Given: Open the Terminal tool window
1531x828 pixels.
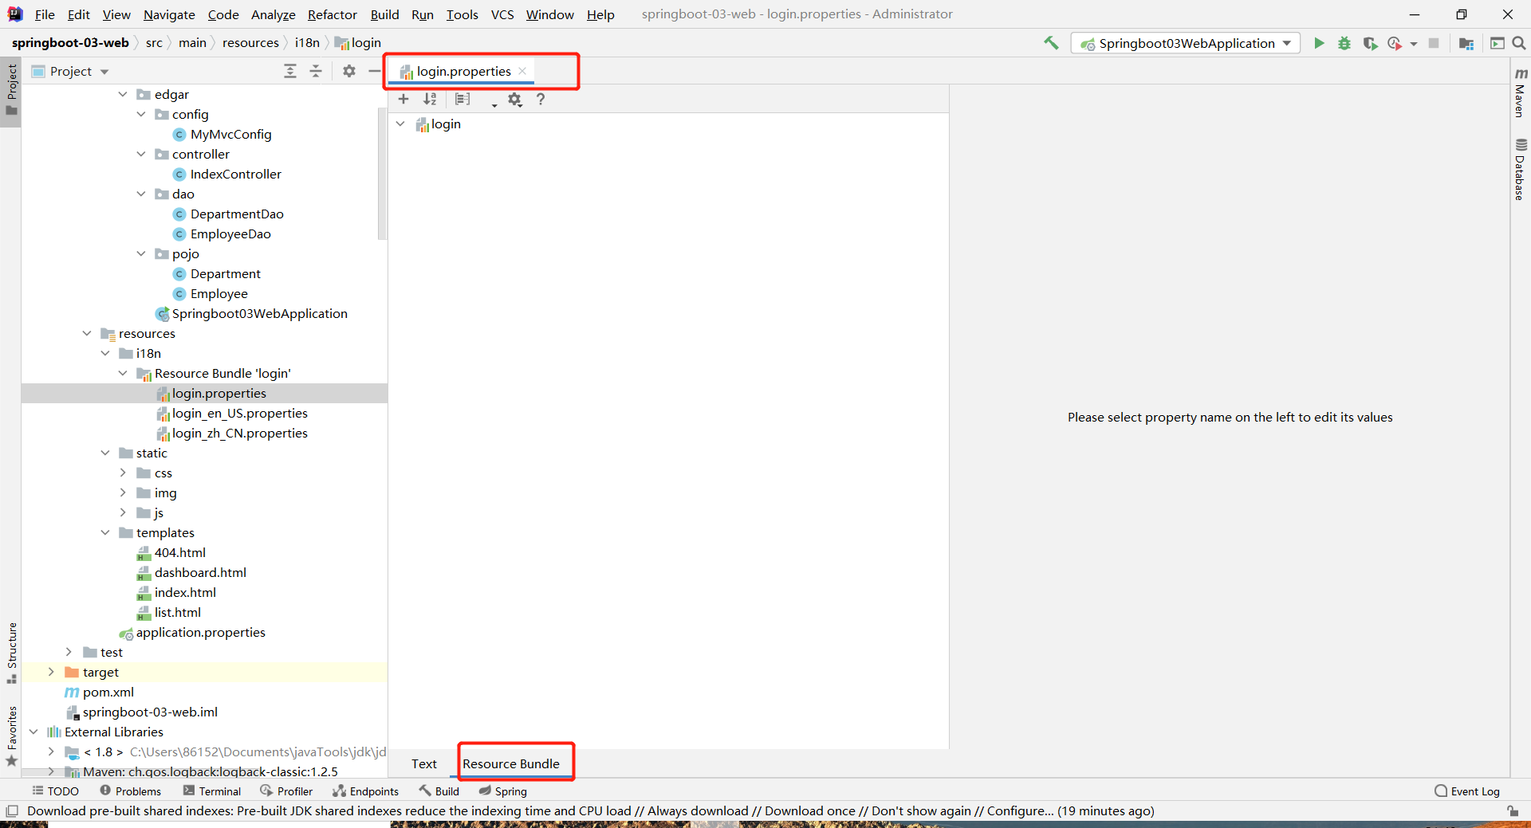Looking at the screenshot, I should 212,791.
